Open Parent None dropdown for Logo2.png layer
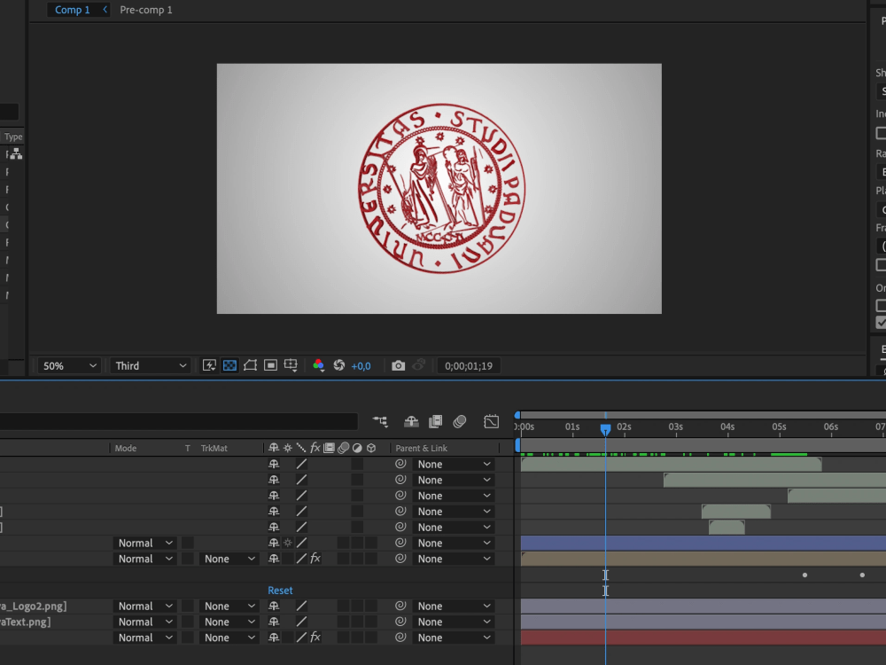Viewport: 886px width, 665px height. coord(454,606)
